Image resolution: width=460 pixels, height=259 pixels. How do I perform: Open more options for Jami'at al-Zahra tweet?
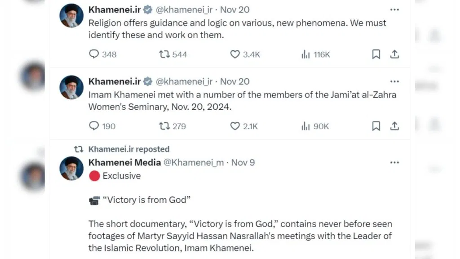394,81
